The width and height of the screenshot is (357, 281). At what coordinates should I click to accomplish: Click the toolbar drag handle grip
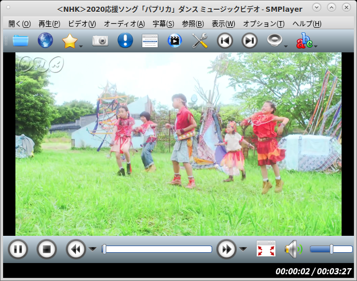[6, 41]
